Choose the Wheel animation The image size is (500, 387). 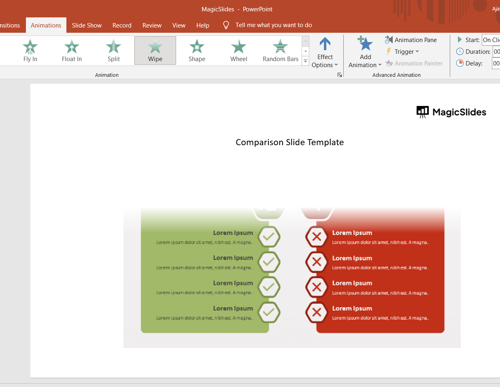click(238, 51)
